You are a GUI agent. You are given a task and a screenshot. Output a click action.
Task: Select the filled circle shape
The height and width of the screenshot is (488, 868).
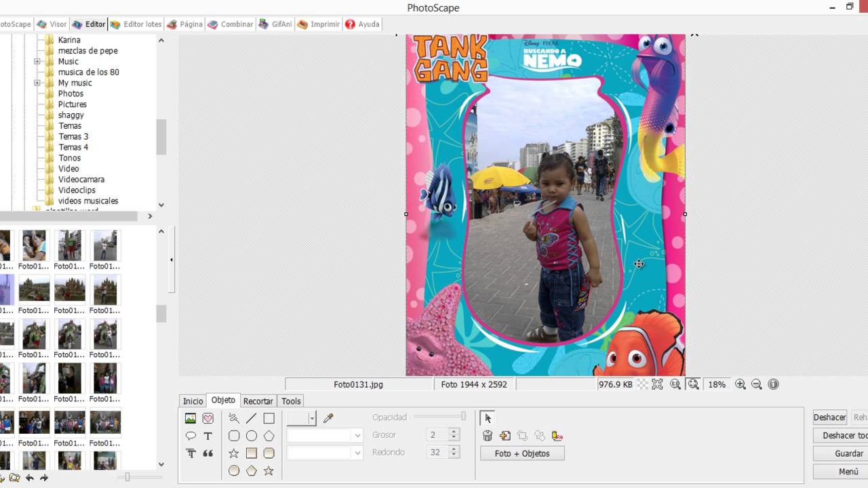tap(234, 470)
